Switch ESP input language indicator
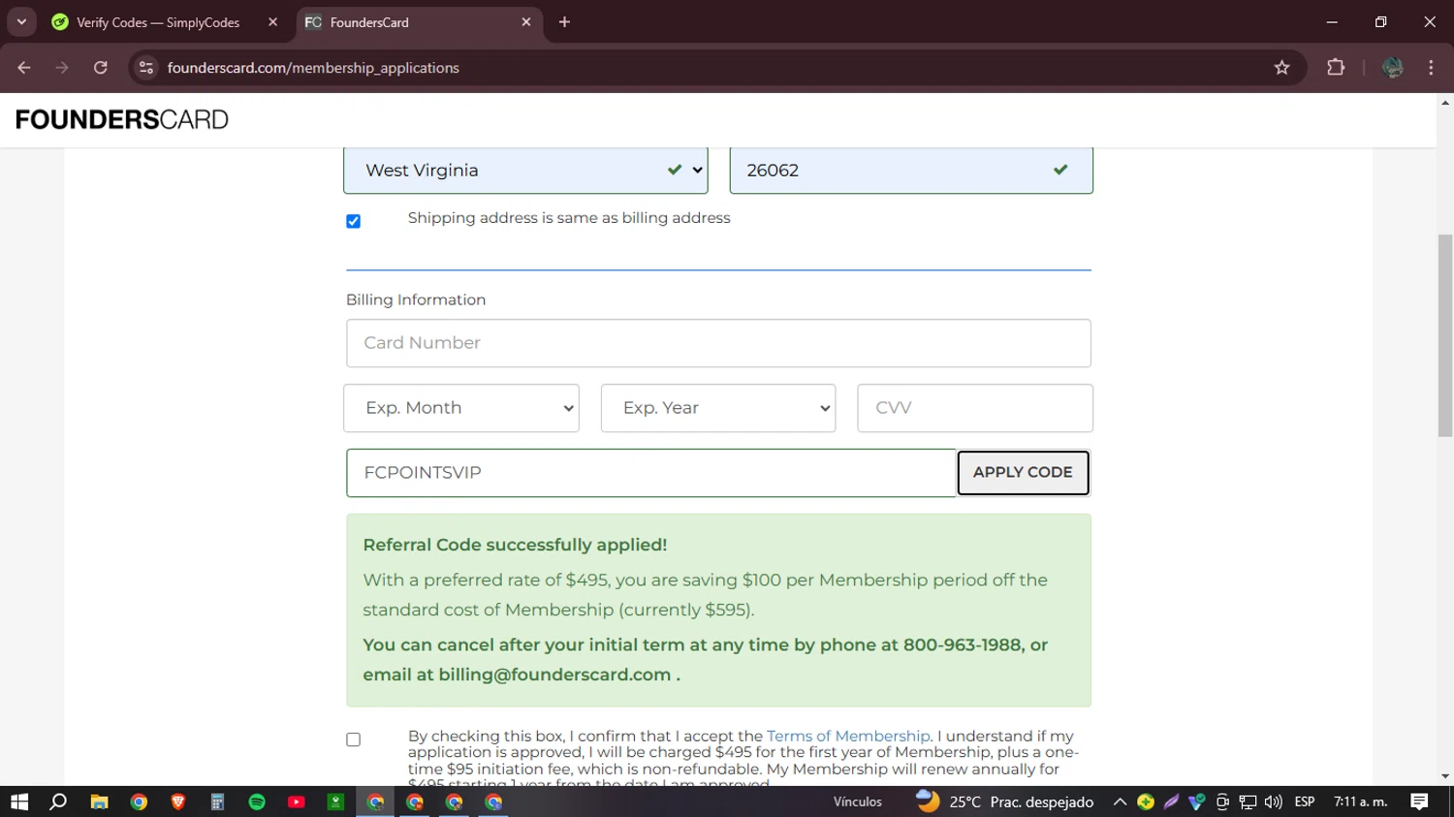The height and width of the screenshot is (817, 1454). tap(1305, 801)
